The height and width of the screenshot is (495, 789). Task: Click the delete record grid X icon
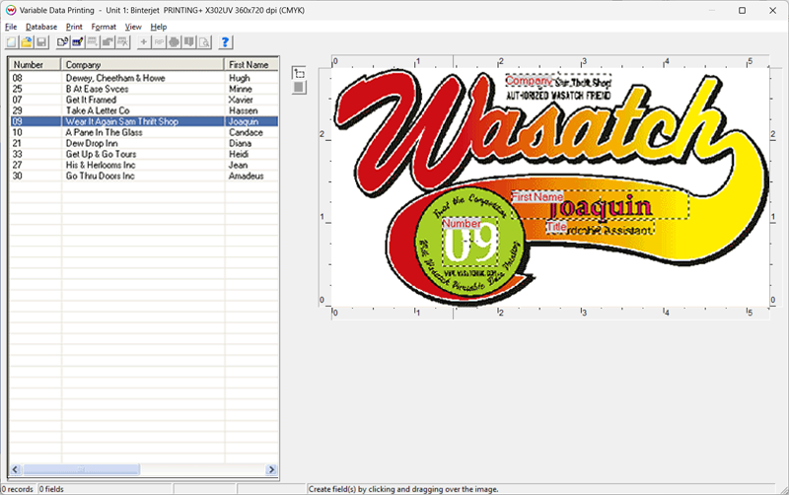pyautogui.click(x=122, y=42)
